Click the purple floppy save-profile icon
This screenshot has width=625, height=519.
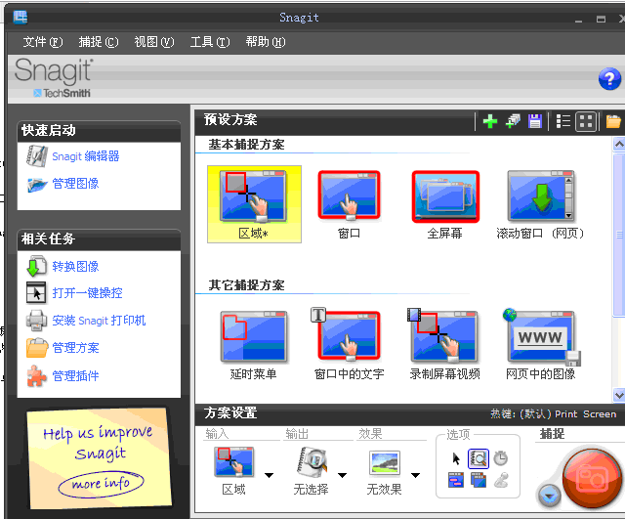pyautogui.click(x=534, y=121)
